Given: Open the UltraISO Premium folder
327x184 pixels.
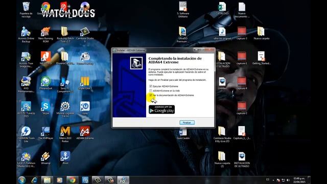Looking at the screenshot, I should tap(182, 35).
